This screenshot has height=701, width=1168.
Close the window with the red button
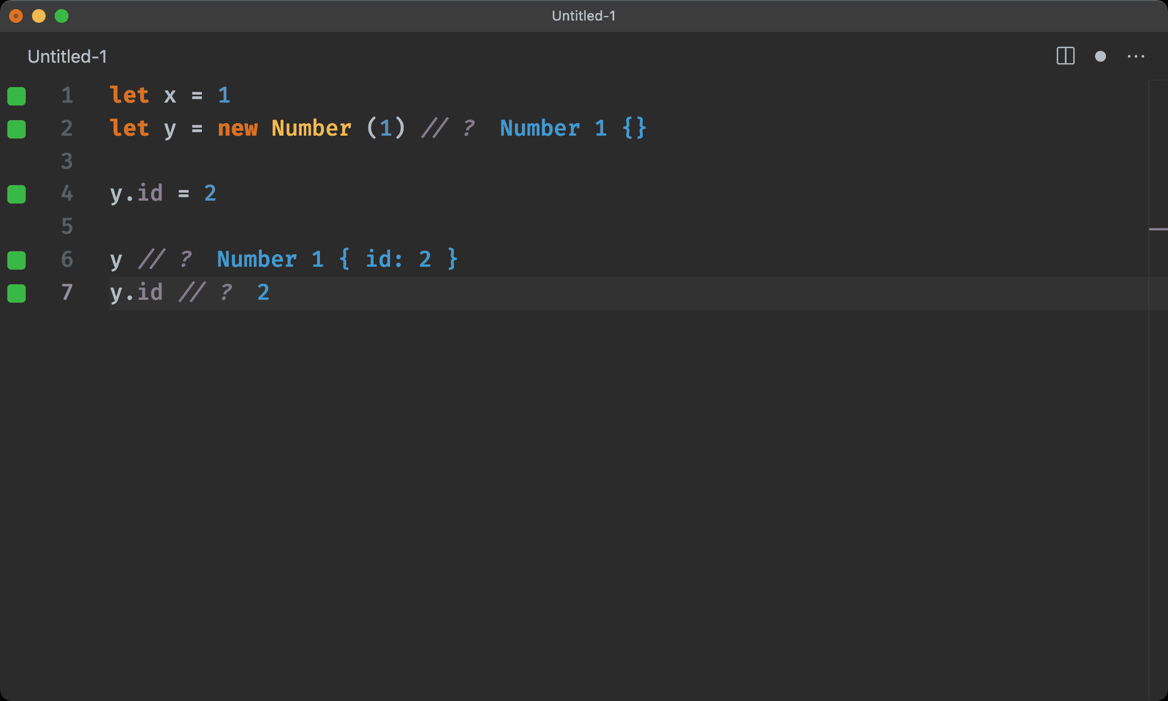pyautogui.click(x=16, y=16)
